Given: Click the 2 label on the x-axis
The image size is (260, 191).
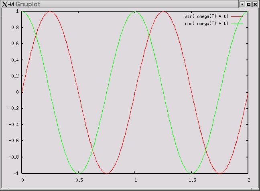Looking at the screenshot, I should pyautogui.click(x=249, y=181).
